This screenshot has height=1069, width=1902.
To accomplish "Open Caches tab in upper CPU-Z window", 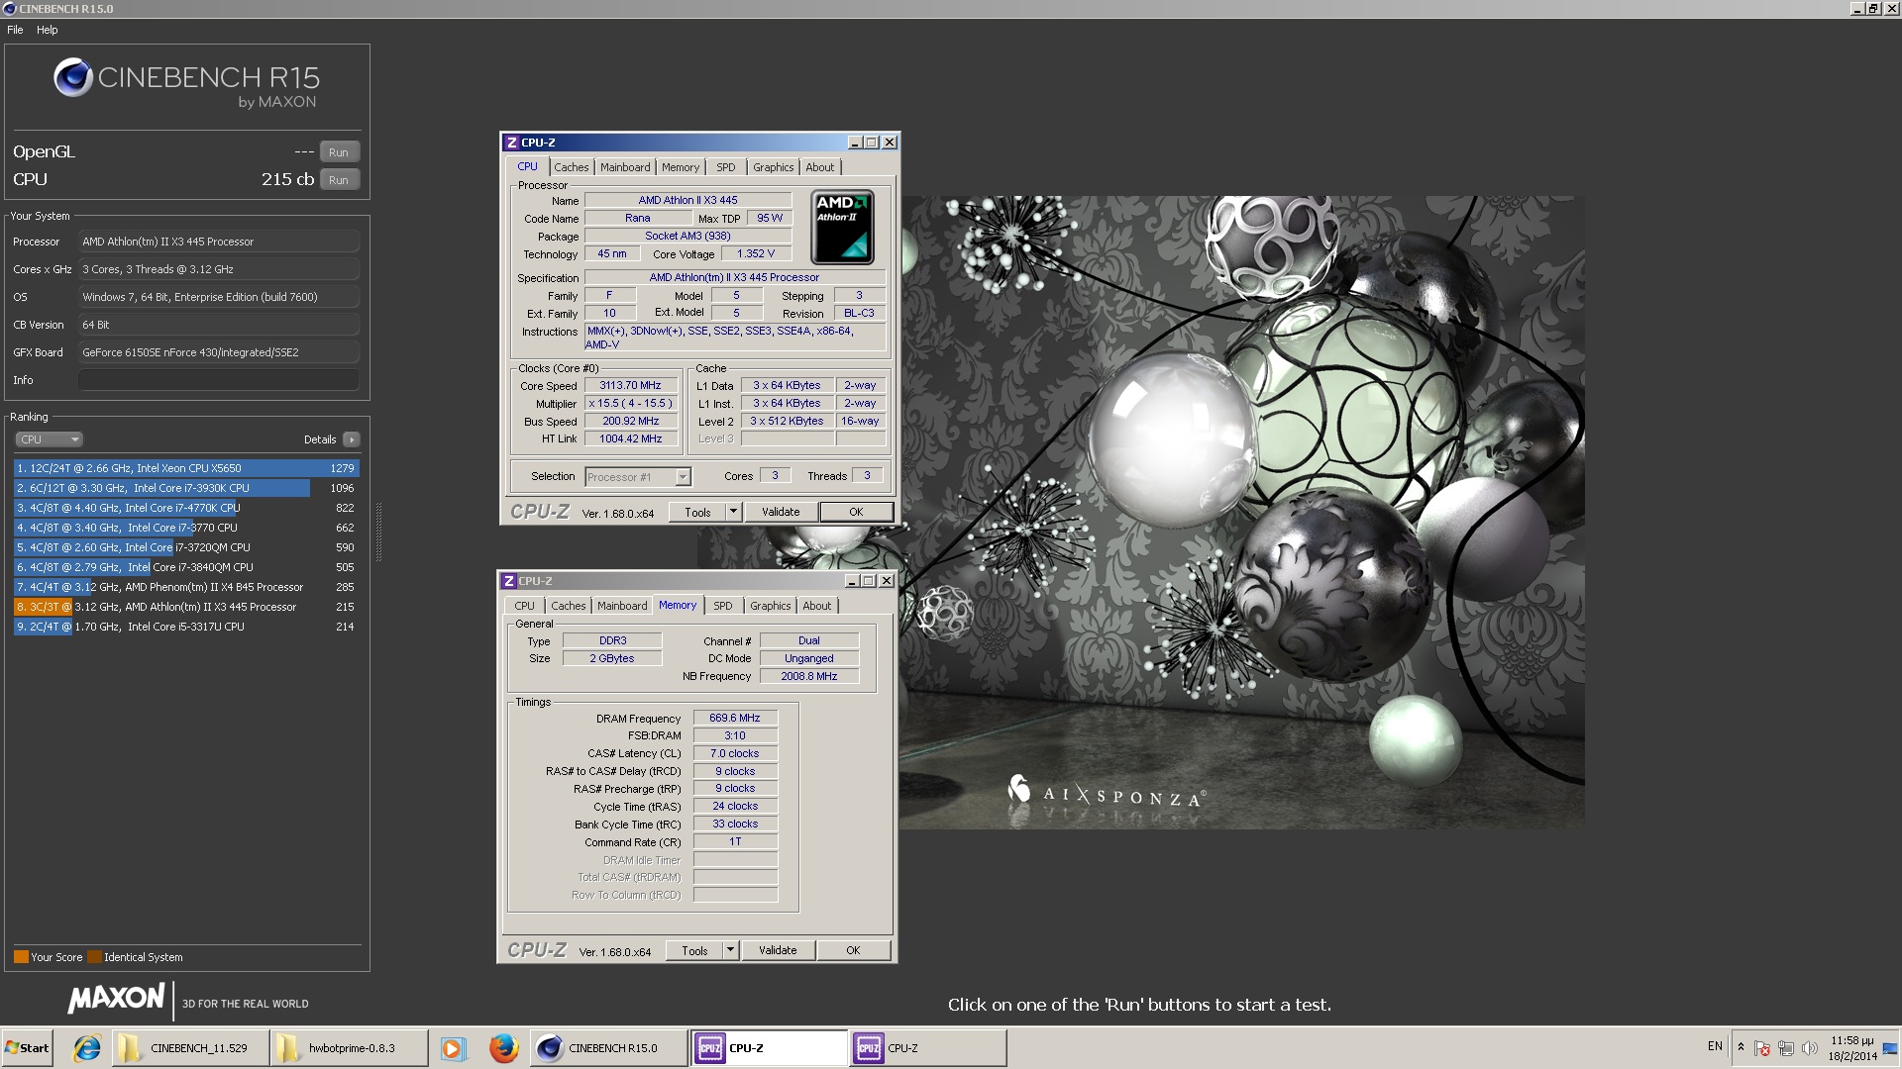I will [571, 167].
